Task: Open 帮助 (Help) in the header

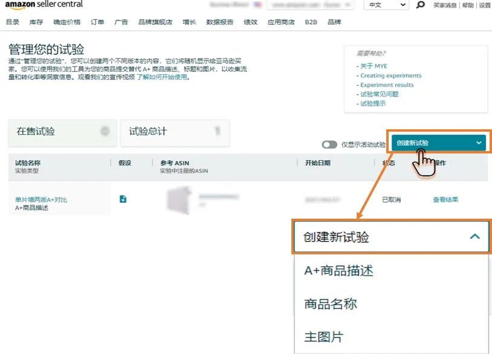Action: pos(467,5)
